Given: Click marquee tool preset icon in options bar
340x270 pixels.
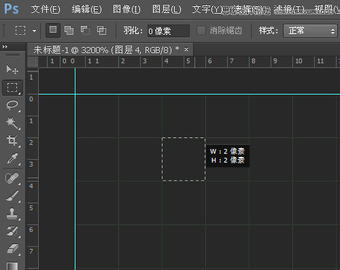Looking at the screenshot, I should (20, 30).
